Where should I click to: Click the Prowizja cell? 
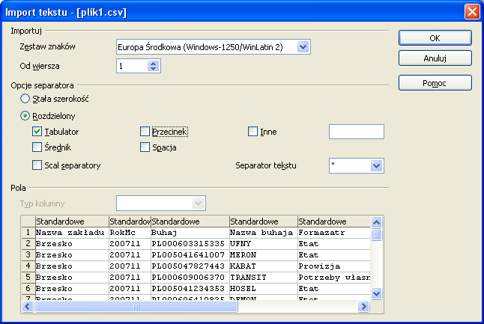click(x=334, y=266)
